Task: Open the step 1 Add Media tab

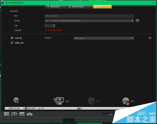Action: [x=56, y=7]
